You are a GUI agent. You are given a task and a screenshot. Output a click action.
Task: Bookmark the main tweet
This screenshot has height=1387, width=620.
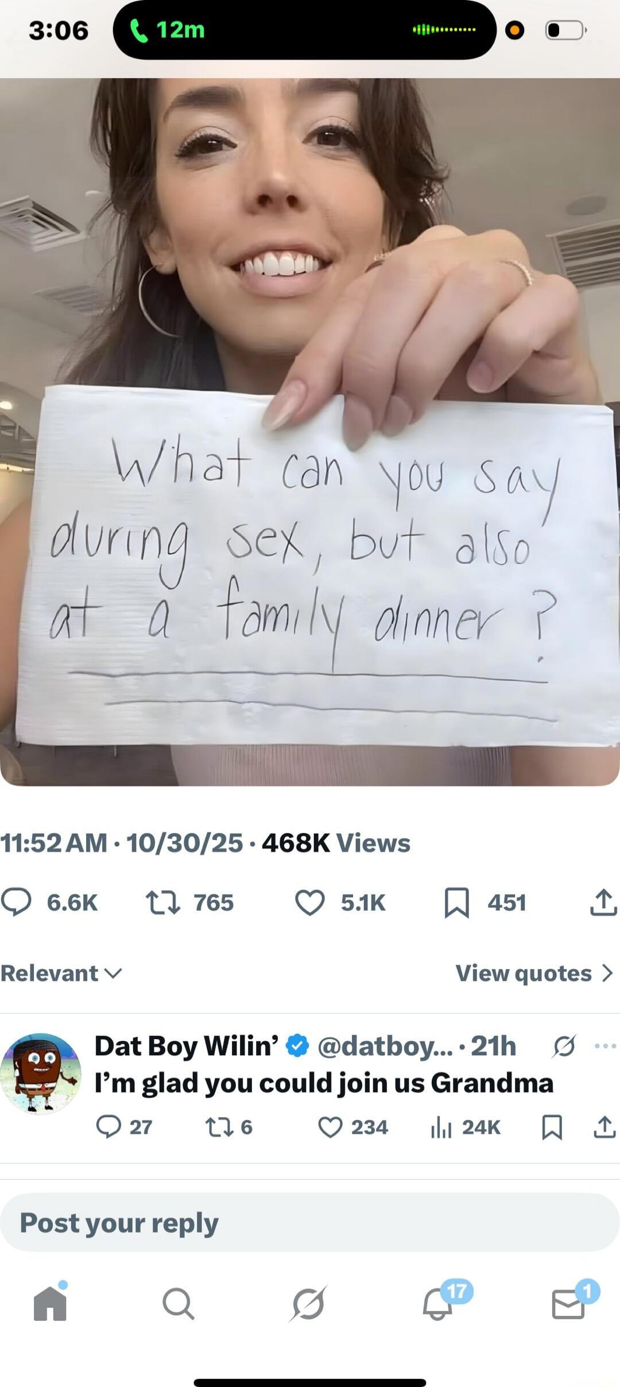click(x=456, y=901)
